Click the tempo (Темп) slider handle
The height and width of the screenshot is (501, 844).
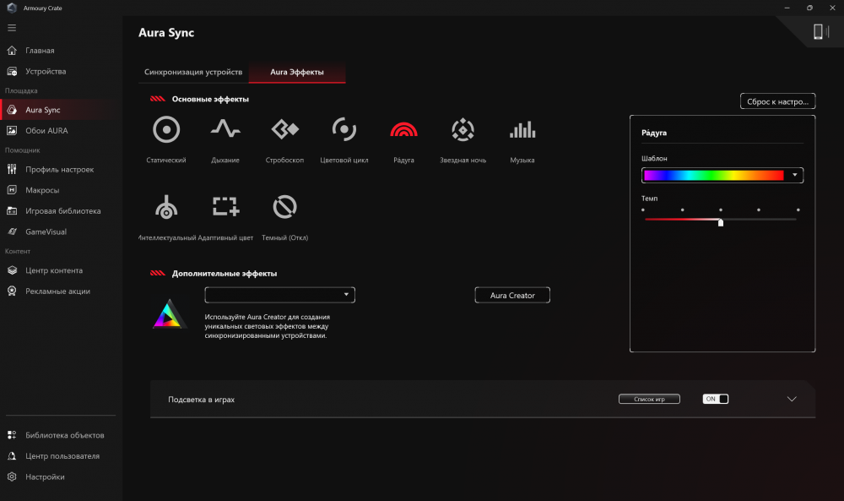720,222
